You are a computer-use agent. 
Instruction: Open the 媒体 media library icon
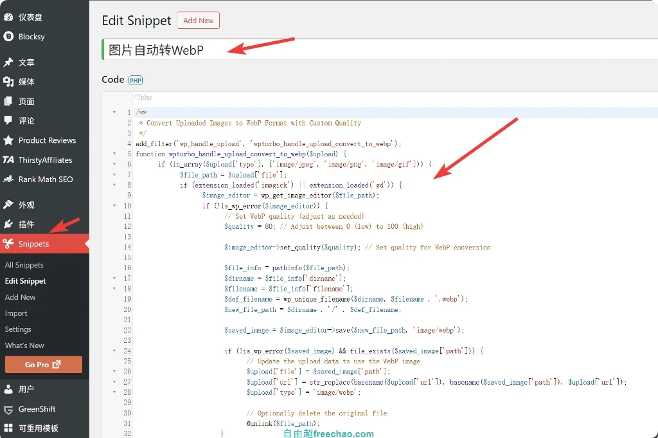point(8,82)
